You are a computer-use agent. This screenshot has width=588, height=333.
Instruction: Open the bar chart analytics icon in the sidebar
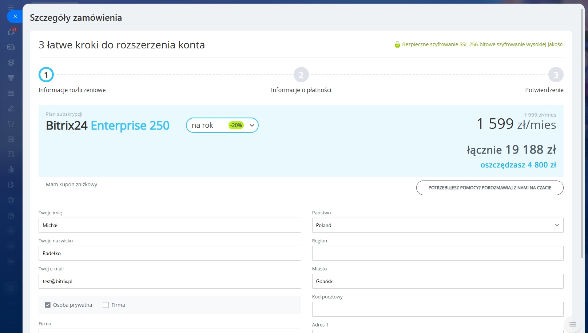pyautogui.click(x=11, y=170)
